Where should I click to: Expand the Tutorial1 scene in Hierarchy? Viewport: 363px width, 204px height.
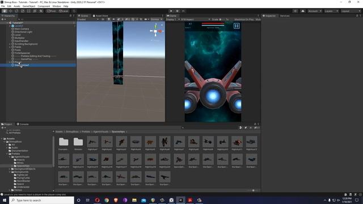[x=7, y=23]
